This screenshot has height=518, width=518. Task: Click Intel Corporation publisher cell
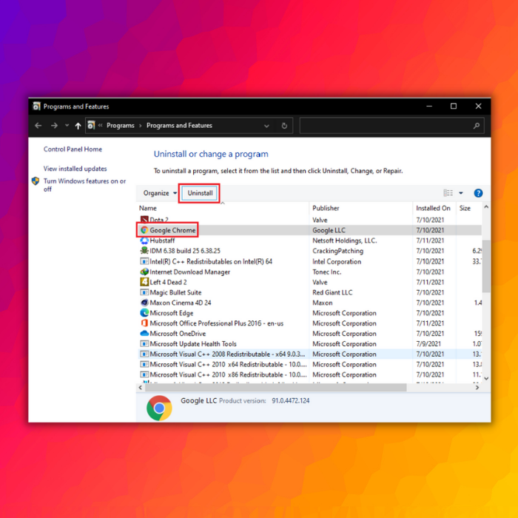(x=337, y=261)
